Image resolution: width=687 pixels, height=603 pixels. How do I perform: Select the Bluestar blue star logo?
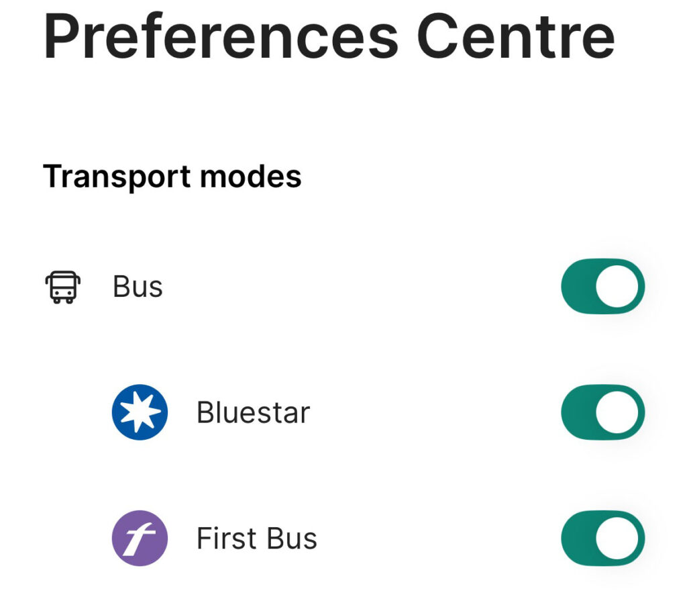click(140, 412)
